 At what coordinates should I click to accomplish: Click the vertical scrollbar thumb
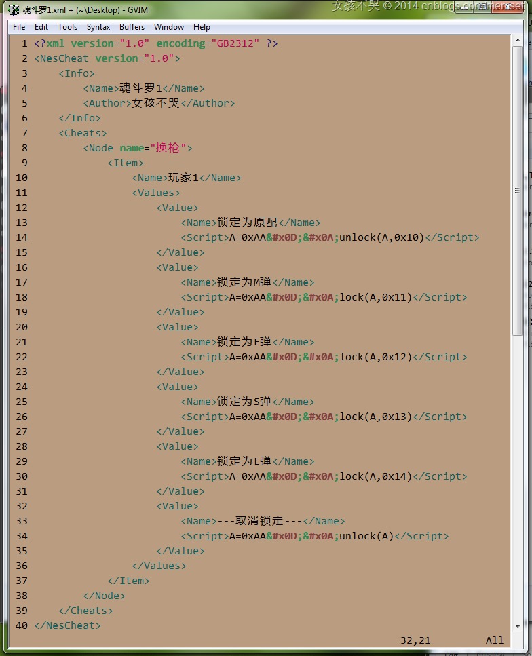(x=517, y=191)
